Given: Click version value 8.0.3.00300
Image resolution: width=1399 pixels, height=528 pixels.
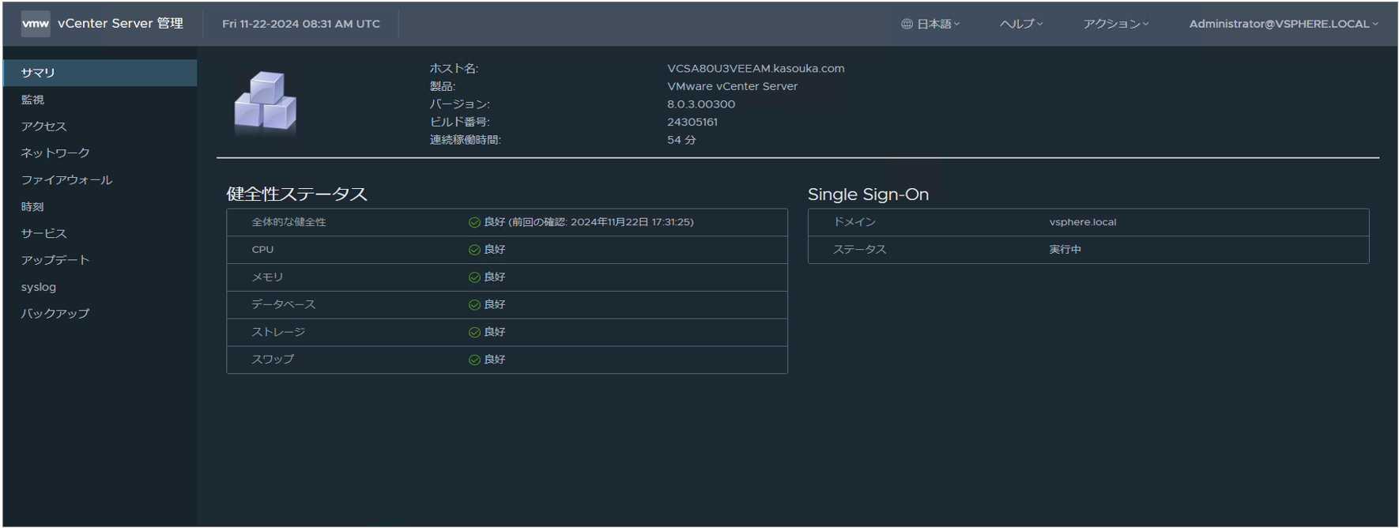Looking at the screenshot, I should click(701, 104).
